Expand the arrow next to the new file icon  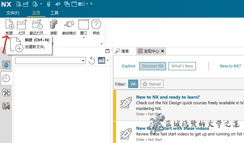click(x=41, y=4)
